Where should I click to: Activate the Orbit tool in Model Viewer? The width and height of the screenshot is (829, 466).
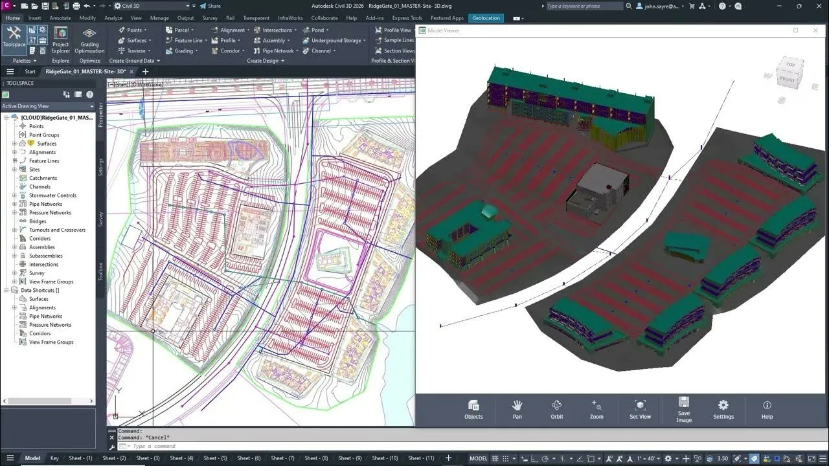(x=556, y=410)
